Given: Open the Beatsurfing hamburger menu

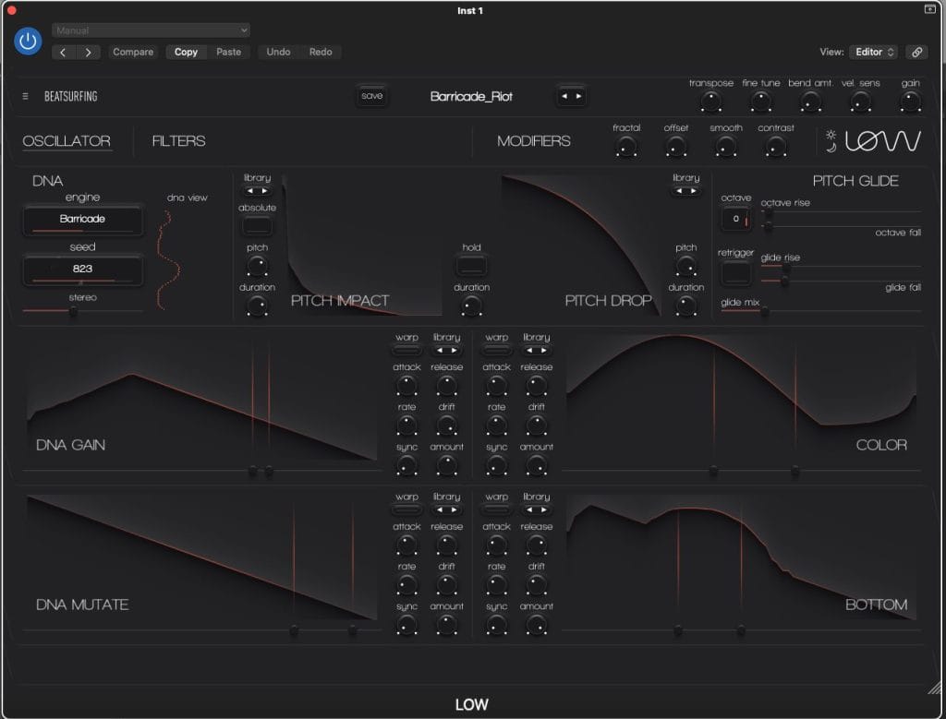Looking at the screenshot, I should point(25,96).
